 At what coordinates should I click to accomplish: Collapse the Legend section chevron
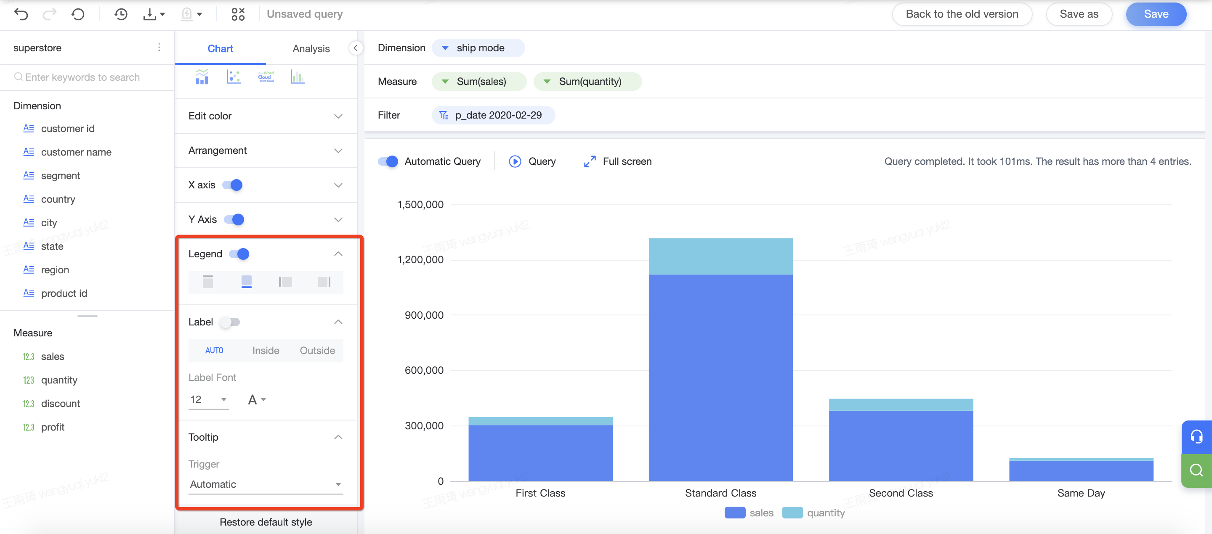[x=338, y=254]
